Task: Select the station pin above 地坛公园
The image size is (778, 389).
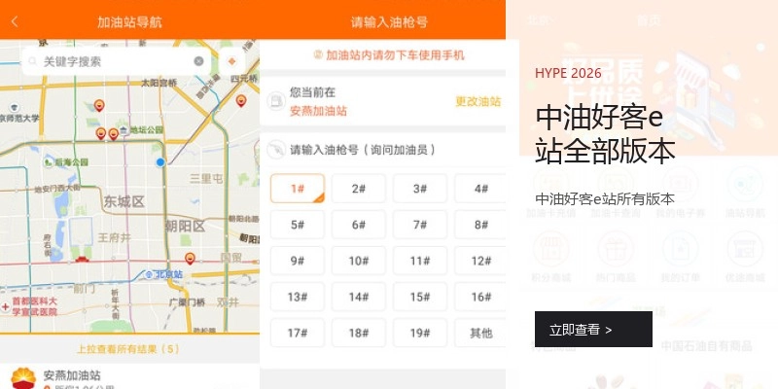Action: tap(99, 105)
